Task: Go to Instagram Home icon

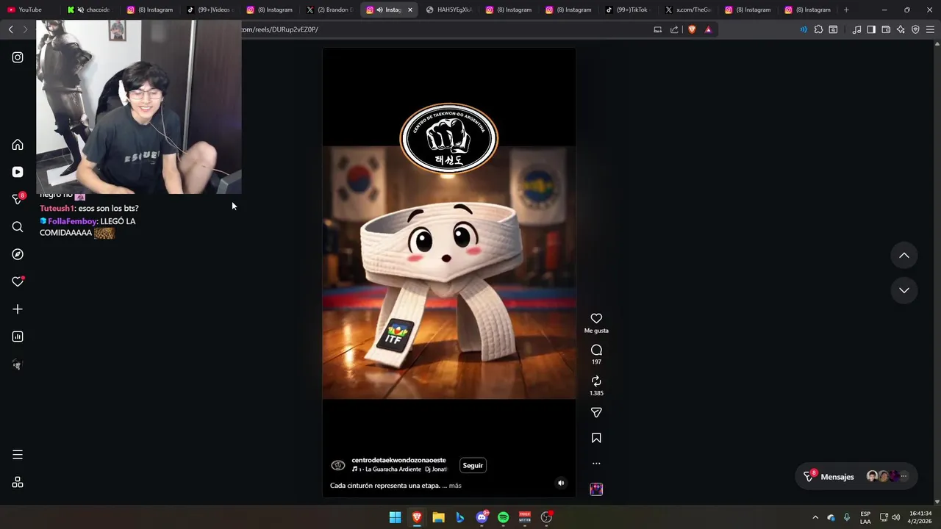Action: point(18,145)
